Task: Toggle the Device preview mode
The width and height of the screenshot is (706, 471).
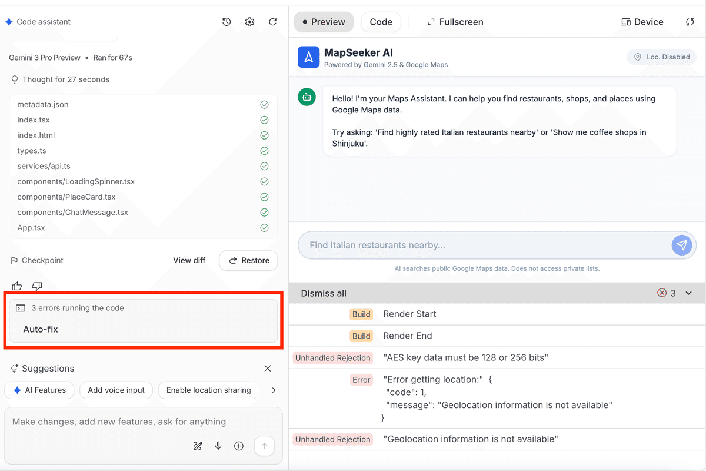Action: pos(642,22)
